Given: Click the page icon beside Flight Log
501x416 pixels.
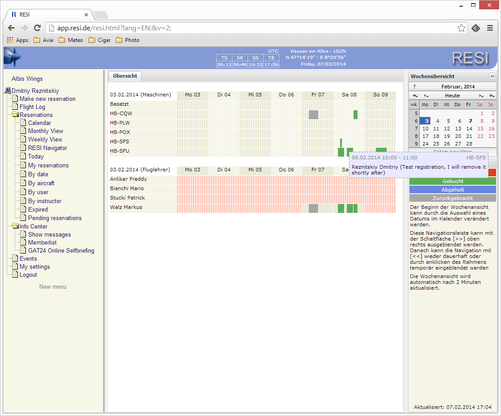Looking at the screenshot, I should point(15,107).
